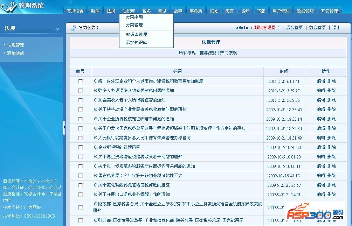
Task: Open title 关于开展出口退税业务提醒工作的通知
Action: point(134,195)
